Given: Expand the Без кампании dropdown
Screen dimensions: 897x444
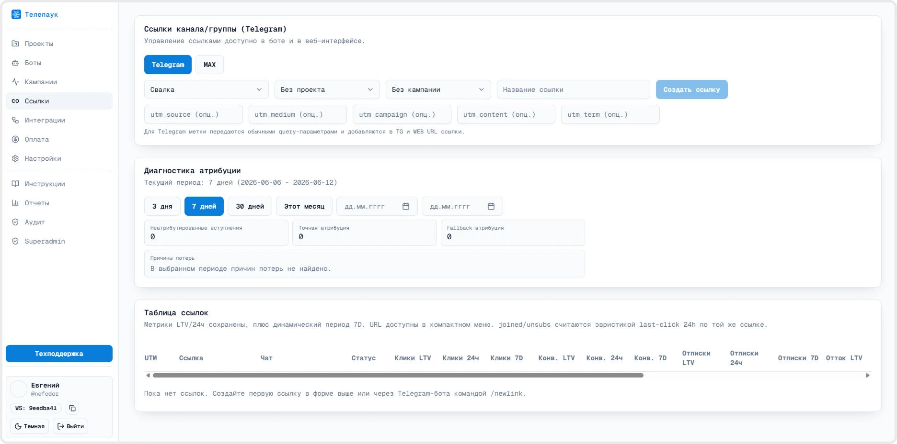Looking at the screenshot, I should point(438,89).
